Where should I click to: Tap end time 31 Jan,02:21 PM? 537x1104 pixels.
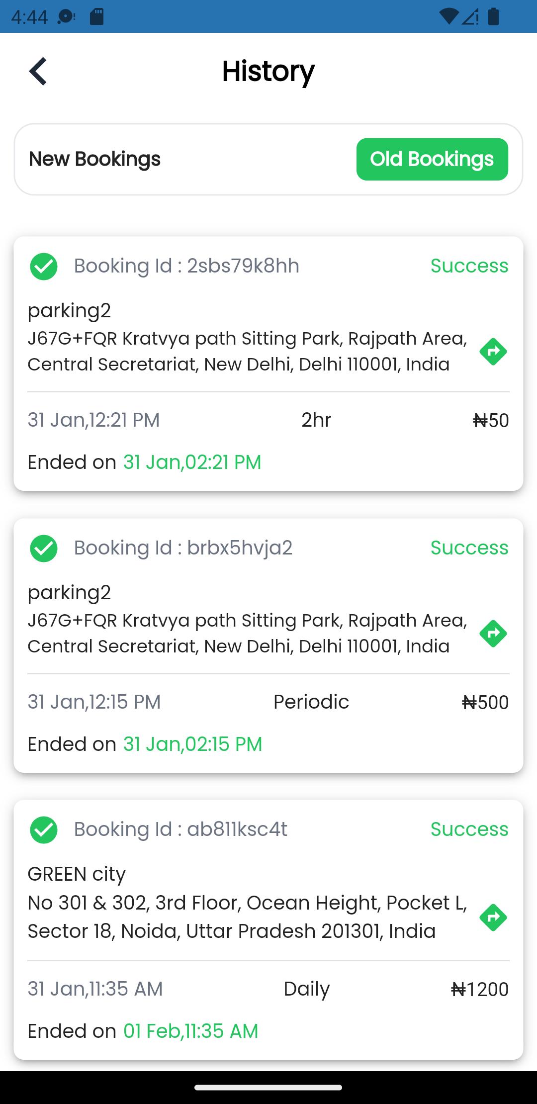[192, 462]
